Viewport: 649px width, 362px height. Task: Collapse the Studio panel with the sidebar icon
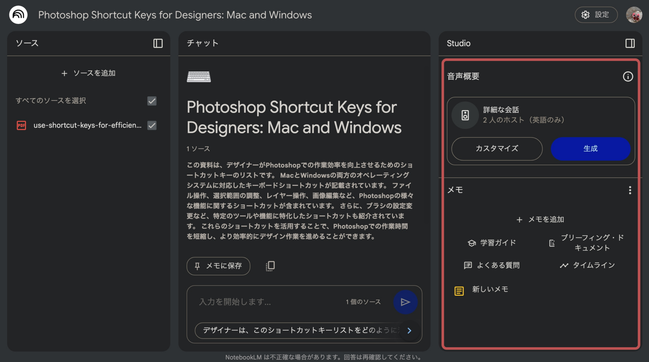(630, 43)
